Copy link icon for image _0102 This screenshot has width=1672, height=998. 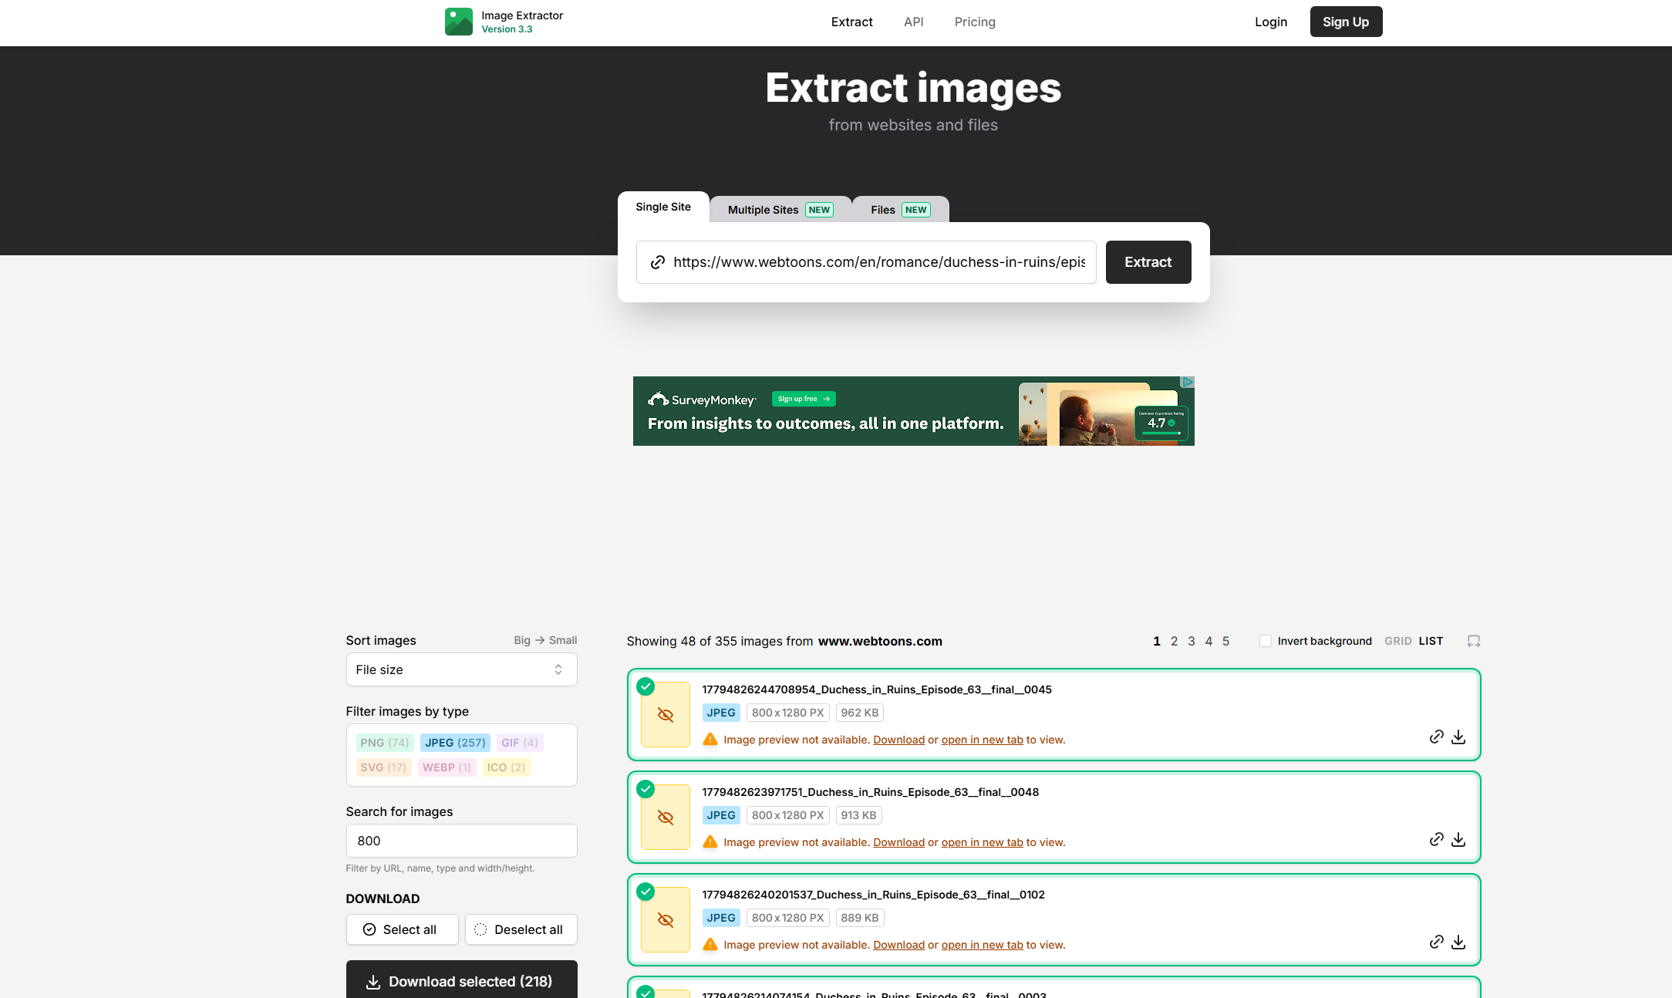point(1436,942)
